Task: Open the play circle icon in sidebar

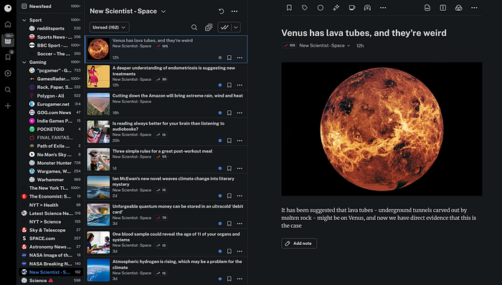Action: (8, 73)
